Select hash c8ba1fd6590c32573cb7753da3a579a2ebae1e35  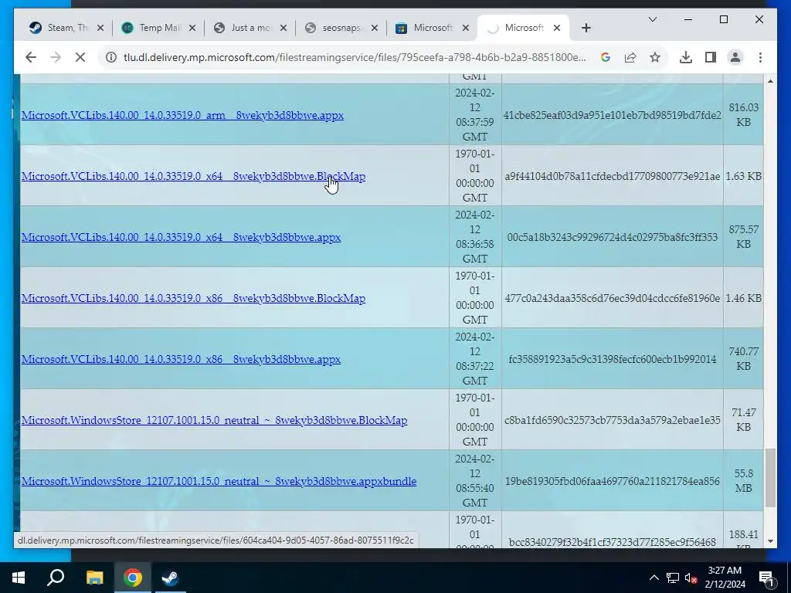[x=613, y=420]
